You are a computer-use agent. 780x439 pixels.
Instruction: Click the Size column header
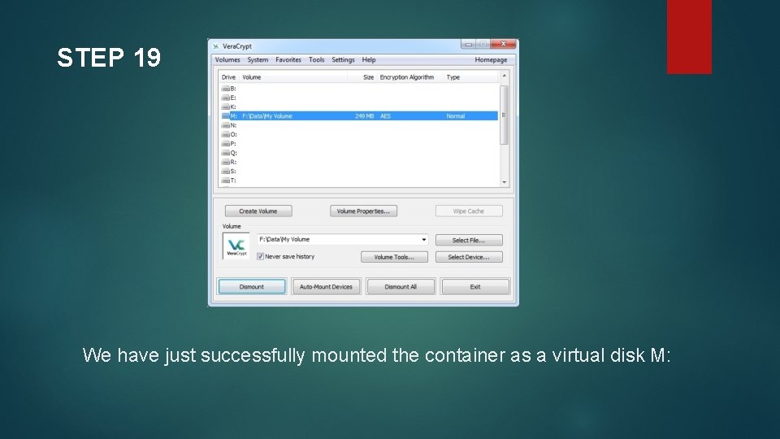pyautogui.click(x=362, y=77)
